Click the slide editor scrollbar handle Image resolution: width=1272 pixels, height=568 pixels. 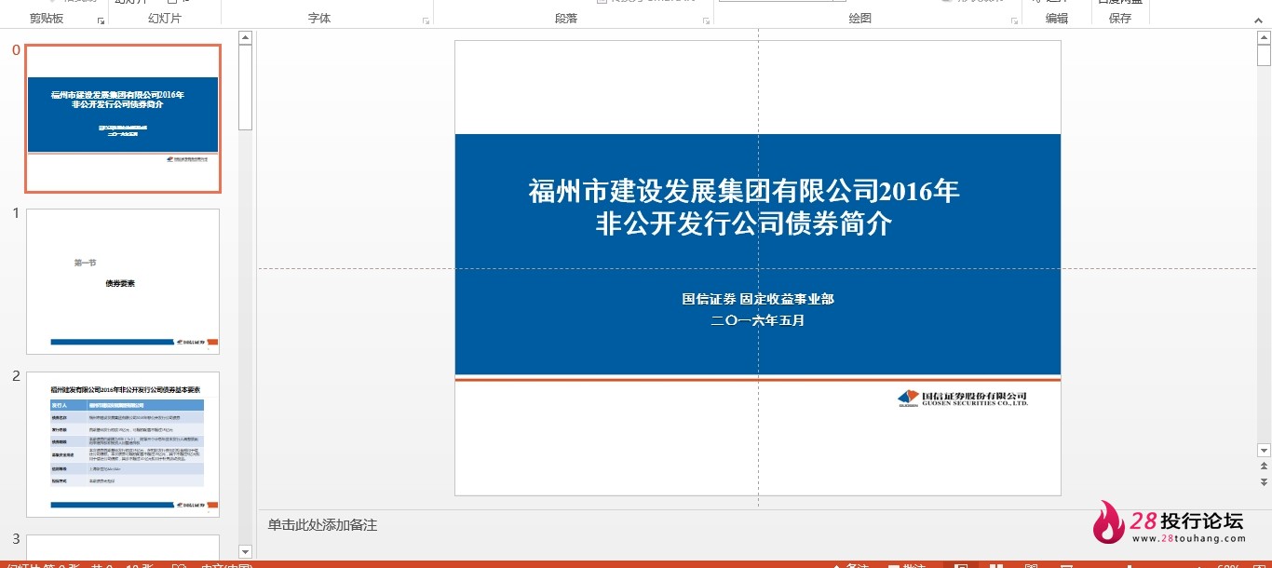click(x=1264, y=56)
